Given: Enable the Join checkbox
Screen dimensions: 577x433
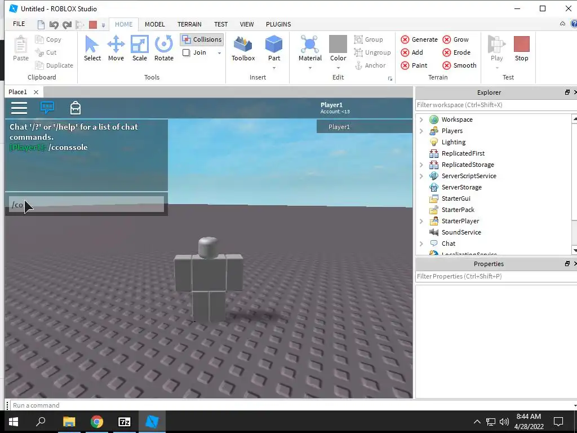Looking at the screenshot, I should coord(186,52).
